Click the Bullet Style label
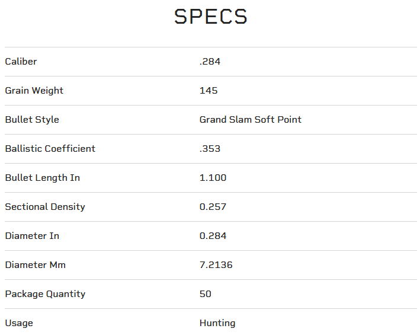420x335 pixels. [32, 120]
